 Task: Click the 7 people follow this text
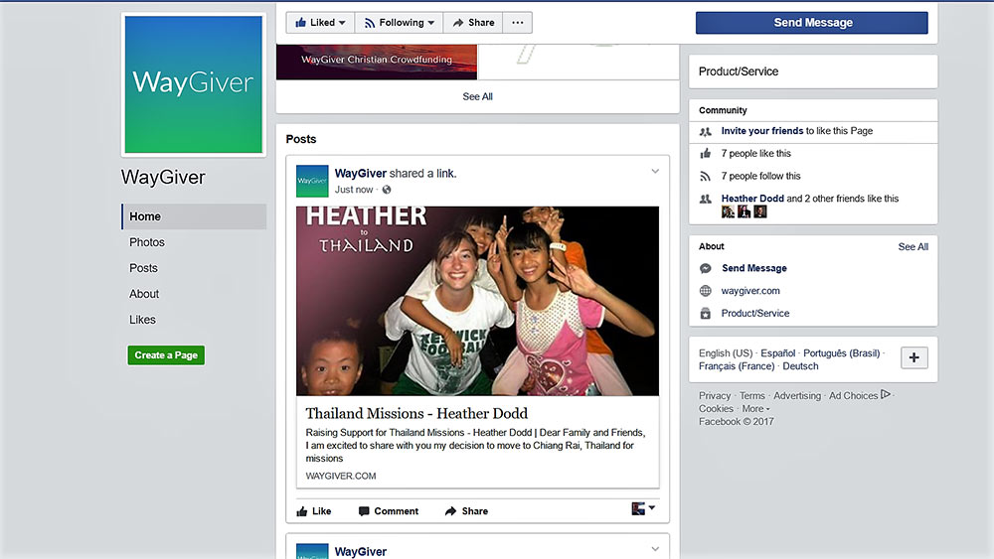click(x=760, y=176)
